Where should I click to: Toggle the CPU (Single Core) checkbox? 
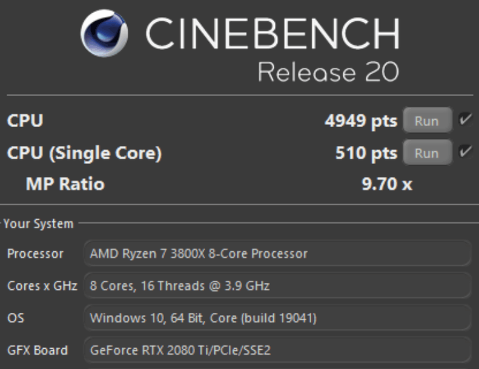(465, 152)
